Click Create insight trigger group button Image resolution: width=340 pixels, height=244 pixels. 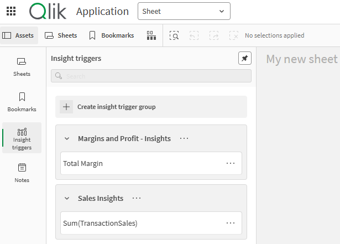pos(151,107)
